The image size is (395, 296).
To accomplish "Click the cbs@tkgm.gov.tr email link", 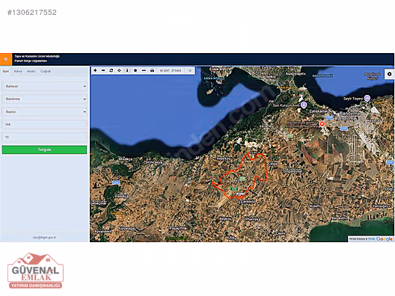I will (44, 237).
